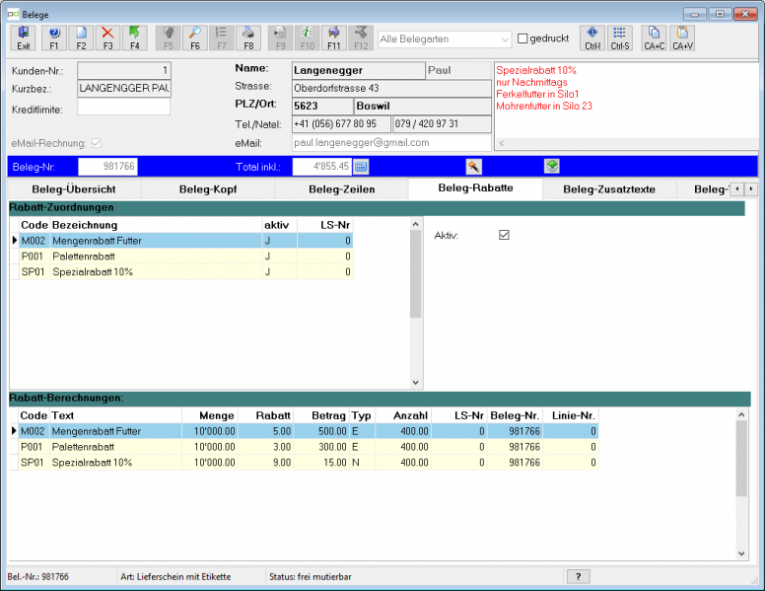The width and height of the screenshot is (765, 591).
Task: Click Rabatt-Berechnungen scrollbar down arrow
Action: 741,554
